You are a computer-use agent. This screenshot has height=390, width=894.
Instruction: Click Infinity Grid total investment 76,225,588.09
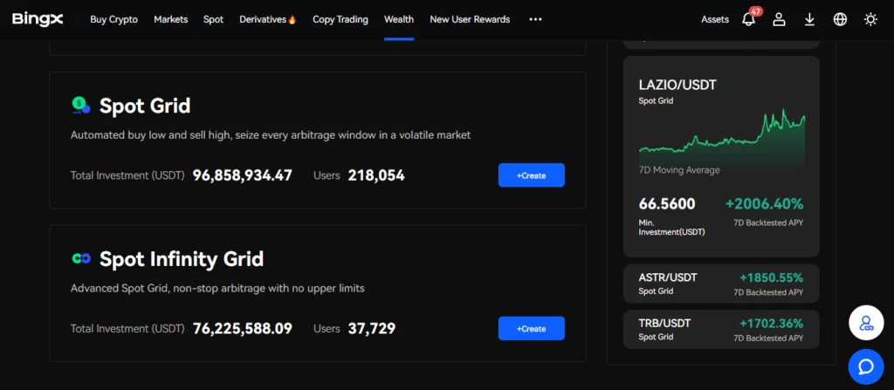(x=243, y=328)
